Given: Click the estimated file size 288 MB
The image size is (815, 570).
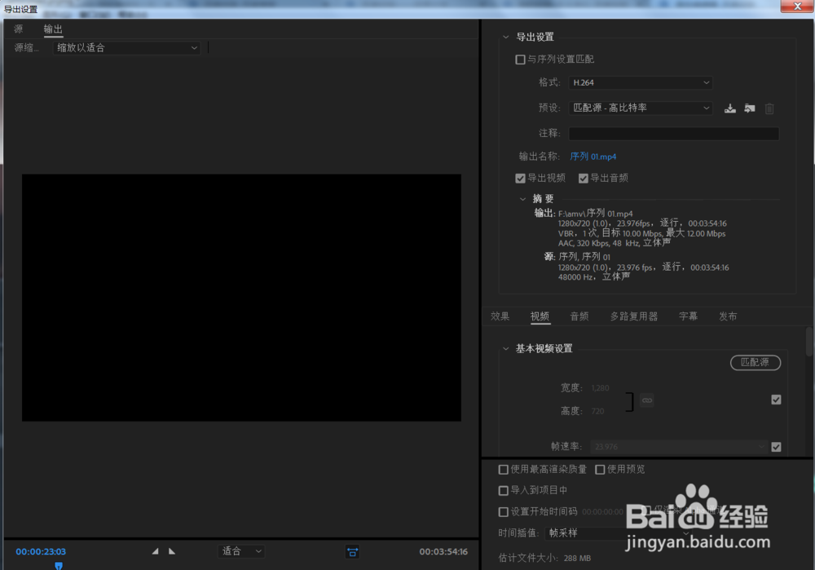Looking at the screenshot, I should (x=577, y=558).
